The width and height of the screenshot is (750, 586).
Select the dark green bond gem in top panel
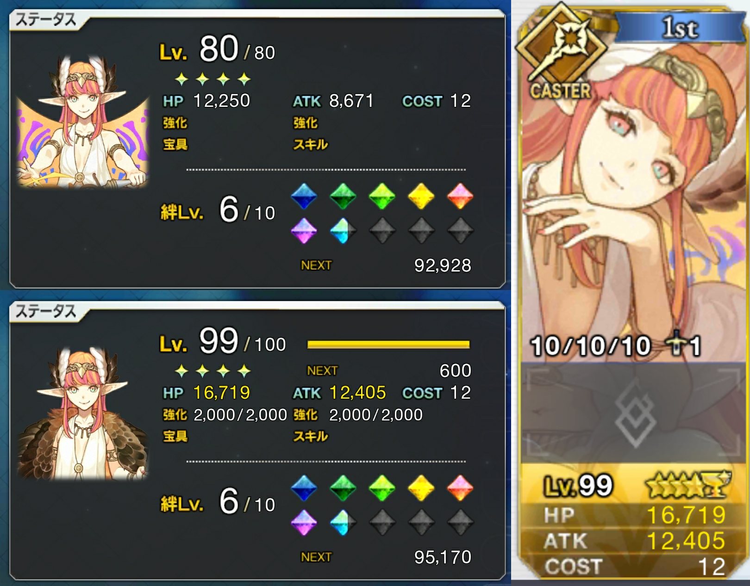pyautogui.click(x=343, y=196)
